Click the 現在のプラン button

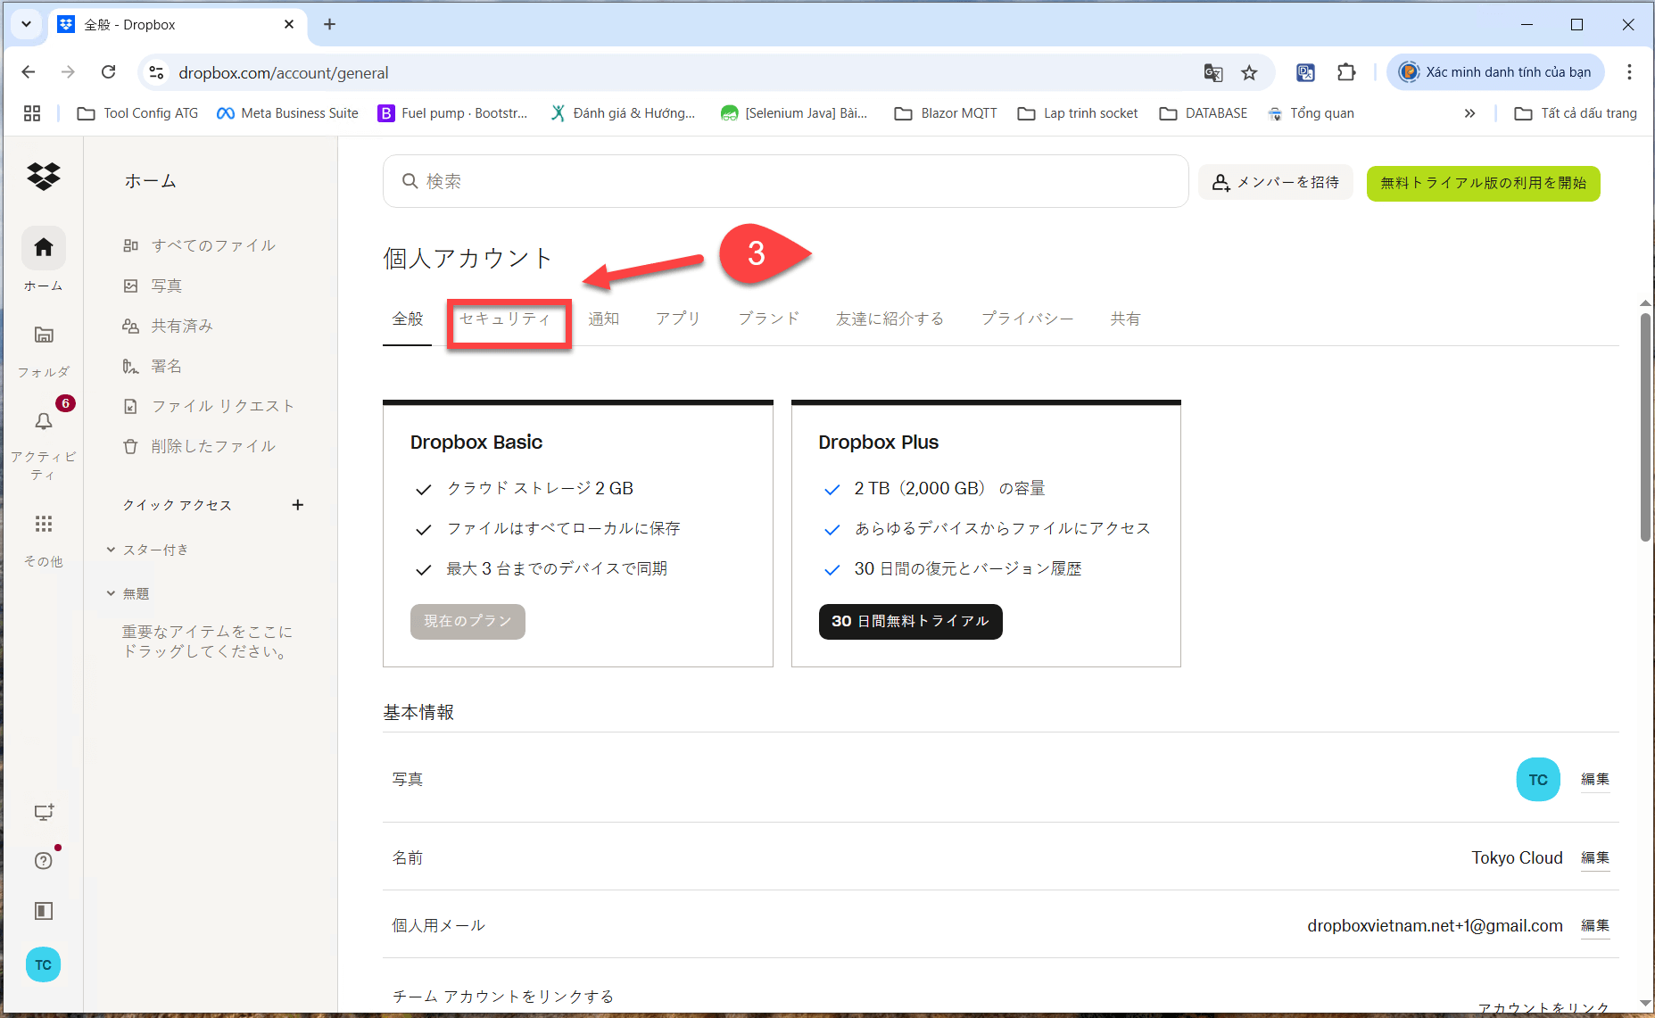468,621
